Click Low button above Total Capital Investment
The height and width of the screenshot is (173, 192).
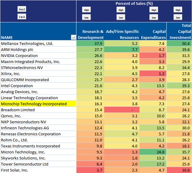(x=178, y=17)
